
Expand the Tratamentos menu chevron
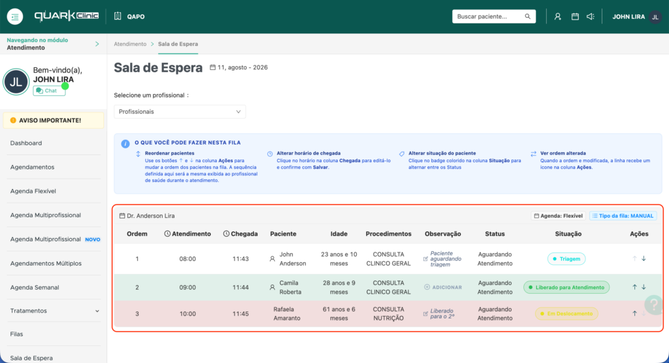click(x=97, y=311)
